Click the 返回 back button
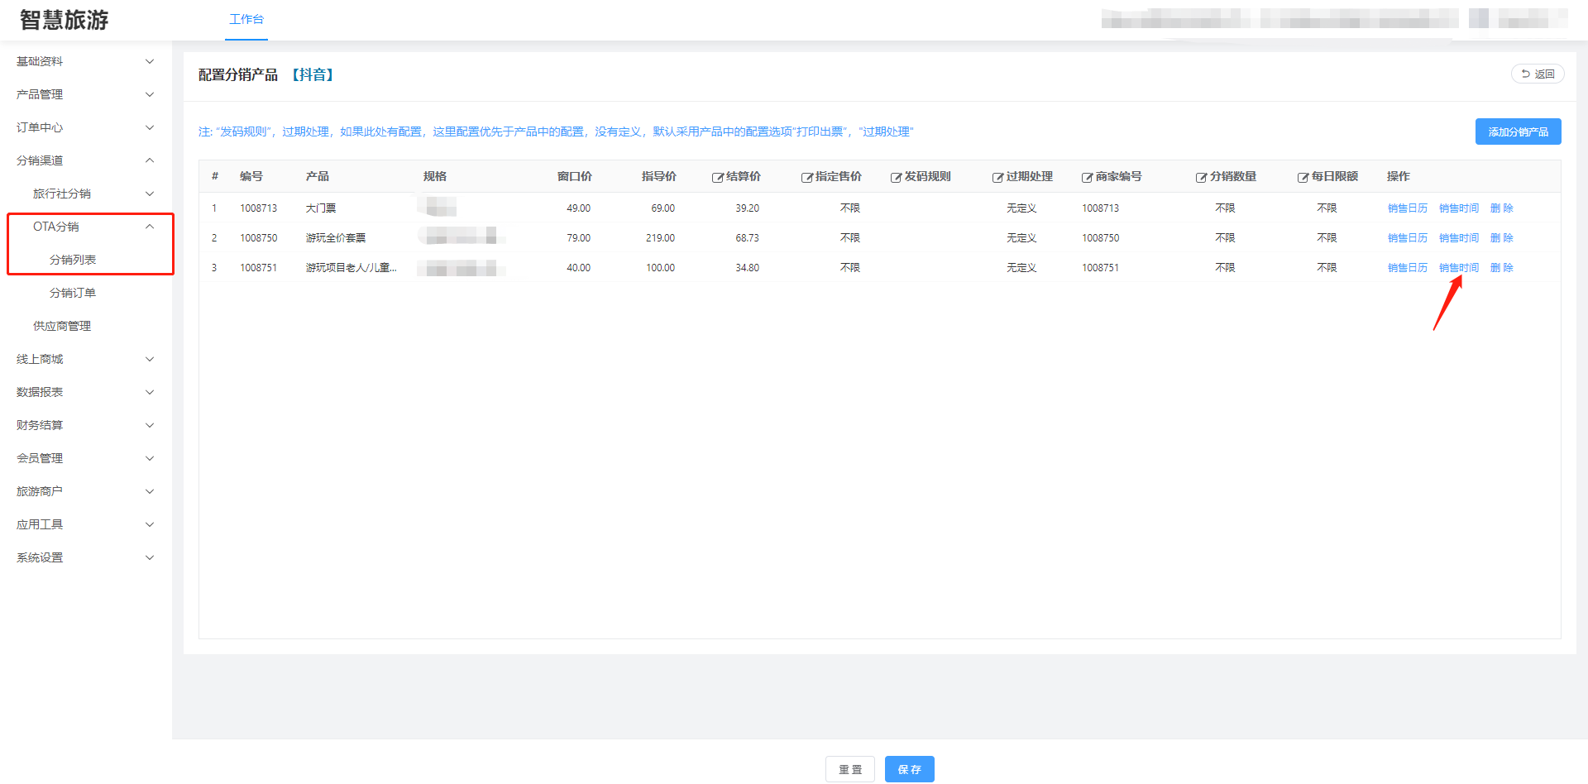This screenshot has width=1588, height=784. (x=1538, y=74)
